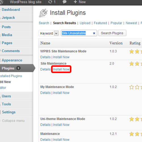This screenshot has height=142, width=142.
Task: Open the Keyword search type dropdown
Action: (x=49, y=33)
